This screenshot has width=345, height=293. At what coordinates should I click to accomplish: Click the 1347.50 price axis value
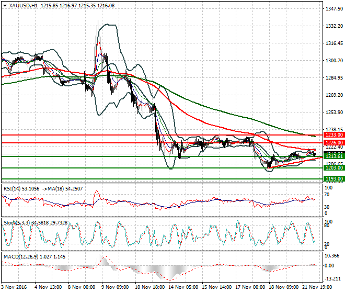[334, 8]
